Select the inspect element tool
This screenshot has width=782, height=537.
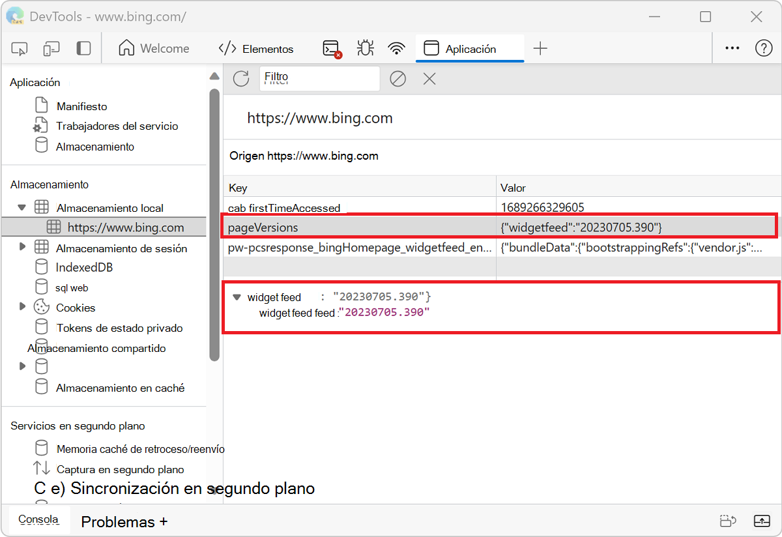pos(19,48)
